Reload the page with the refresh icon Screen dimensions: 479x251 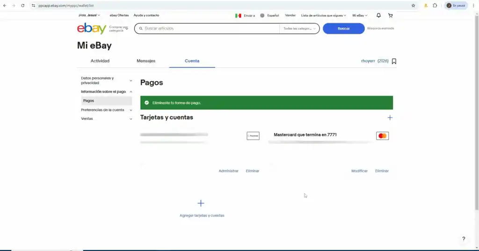(22, 6)
